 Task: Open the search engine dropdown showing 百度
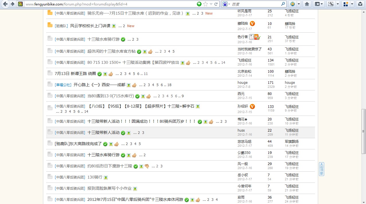coord(229,4)
